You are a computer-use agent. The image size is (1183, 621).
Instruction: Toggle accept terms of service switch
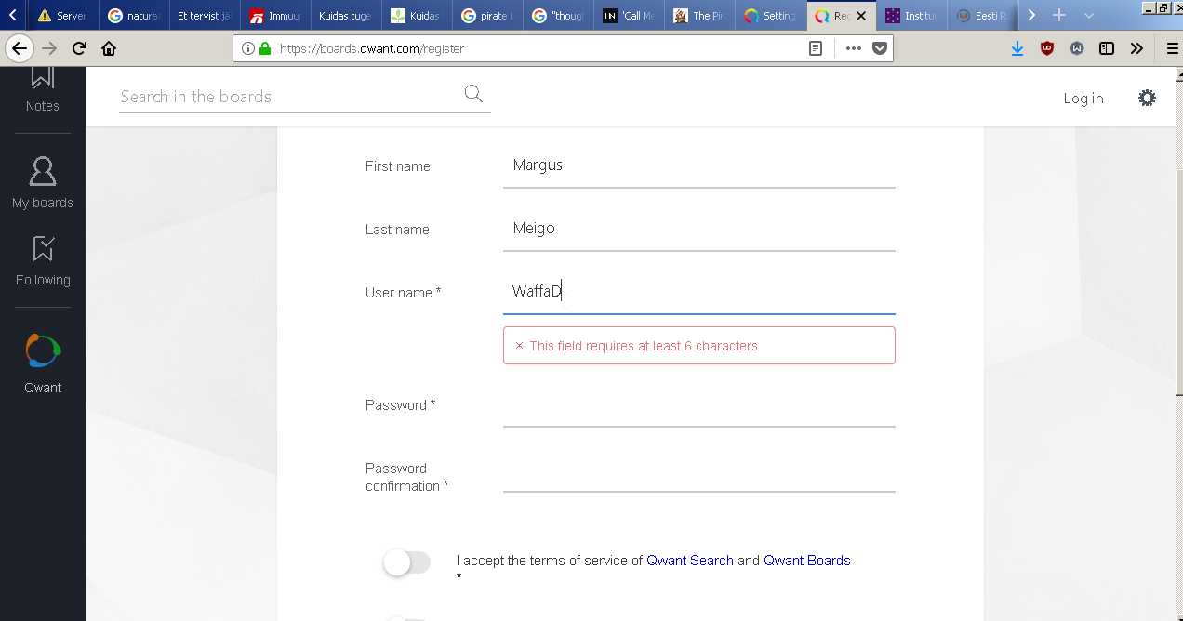tap(406, 562)
